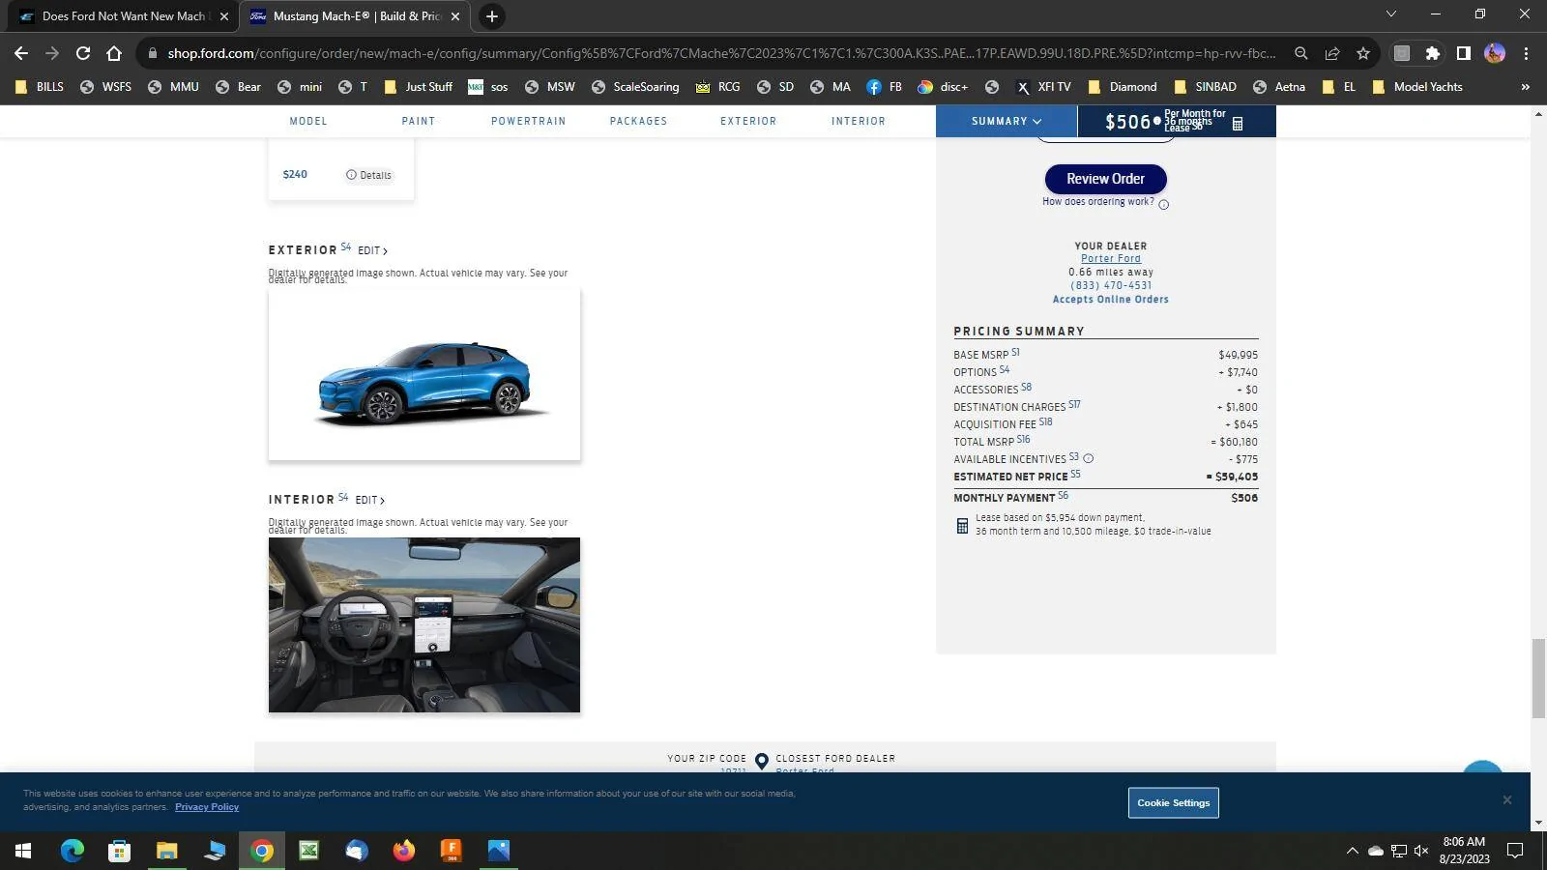Go to the Model step

[x=308, y=121]
